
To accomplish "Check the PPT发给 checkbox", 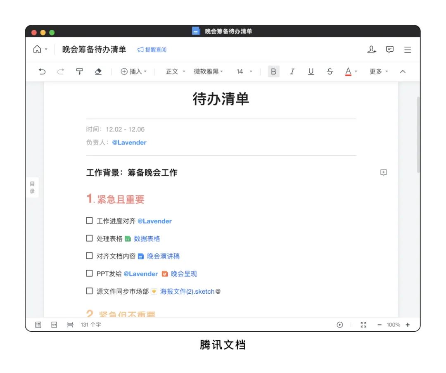I will [89, 273].
